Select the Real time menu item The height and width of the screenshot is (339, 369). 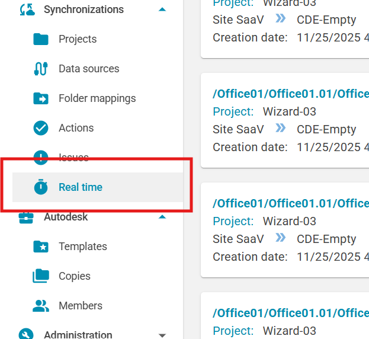(98, 187)
